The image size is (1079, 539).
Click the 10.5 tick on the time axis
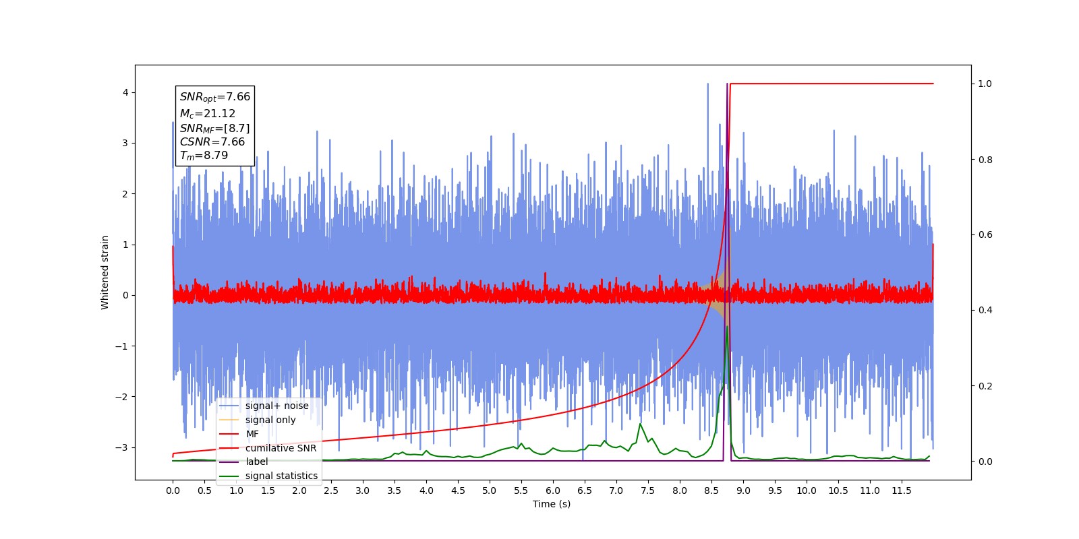tap(838, 490)
